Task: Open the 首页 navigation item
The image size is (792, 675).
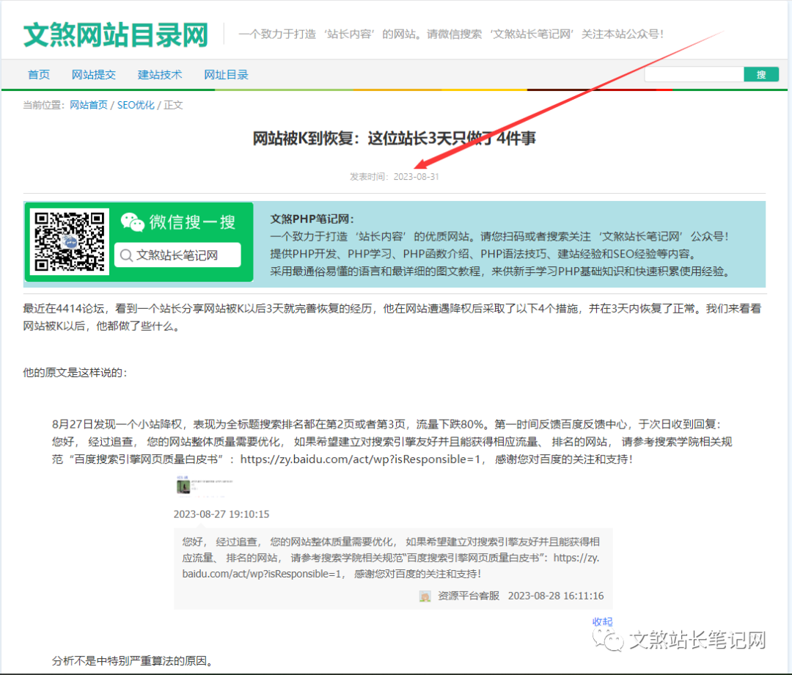Action: 38,74
